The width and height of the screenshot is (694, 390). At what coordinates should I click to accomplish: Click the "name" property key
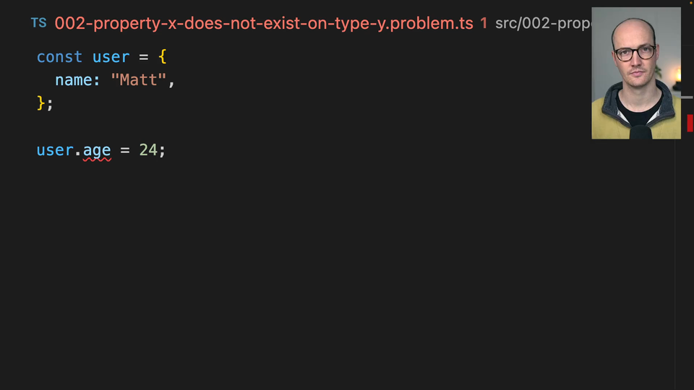(74, 79)
